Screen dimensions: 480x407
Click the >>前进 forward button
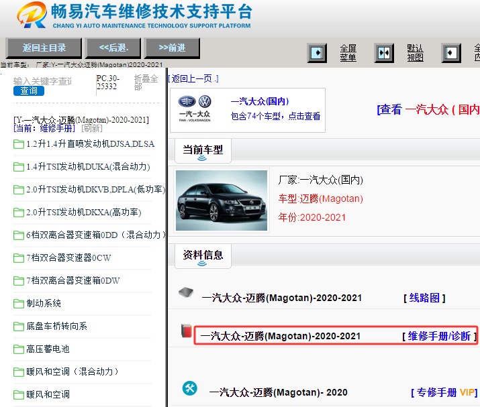(x=172, y=48)
